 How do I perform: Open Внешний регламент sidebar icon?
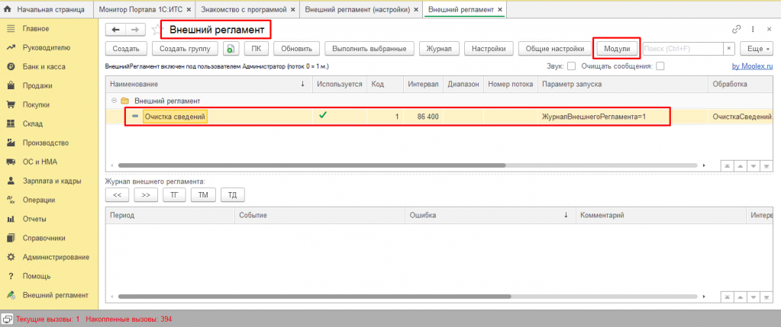(x=10, y=295)
